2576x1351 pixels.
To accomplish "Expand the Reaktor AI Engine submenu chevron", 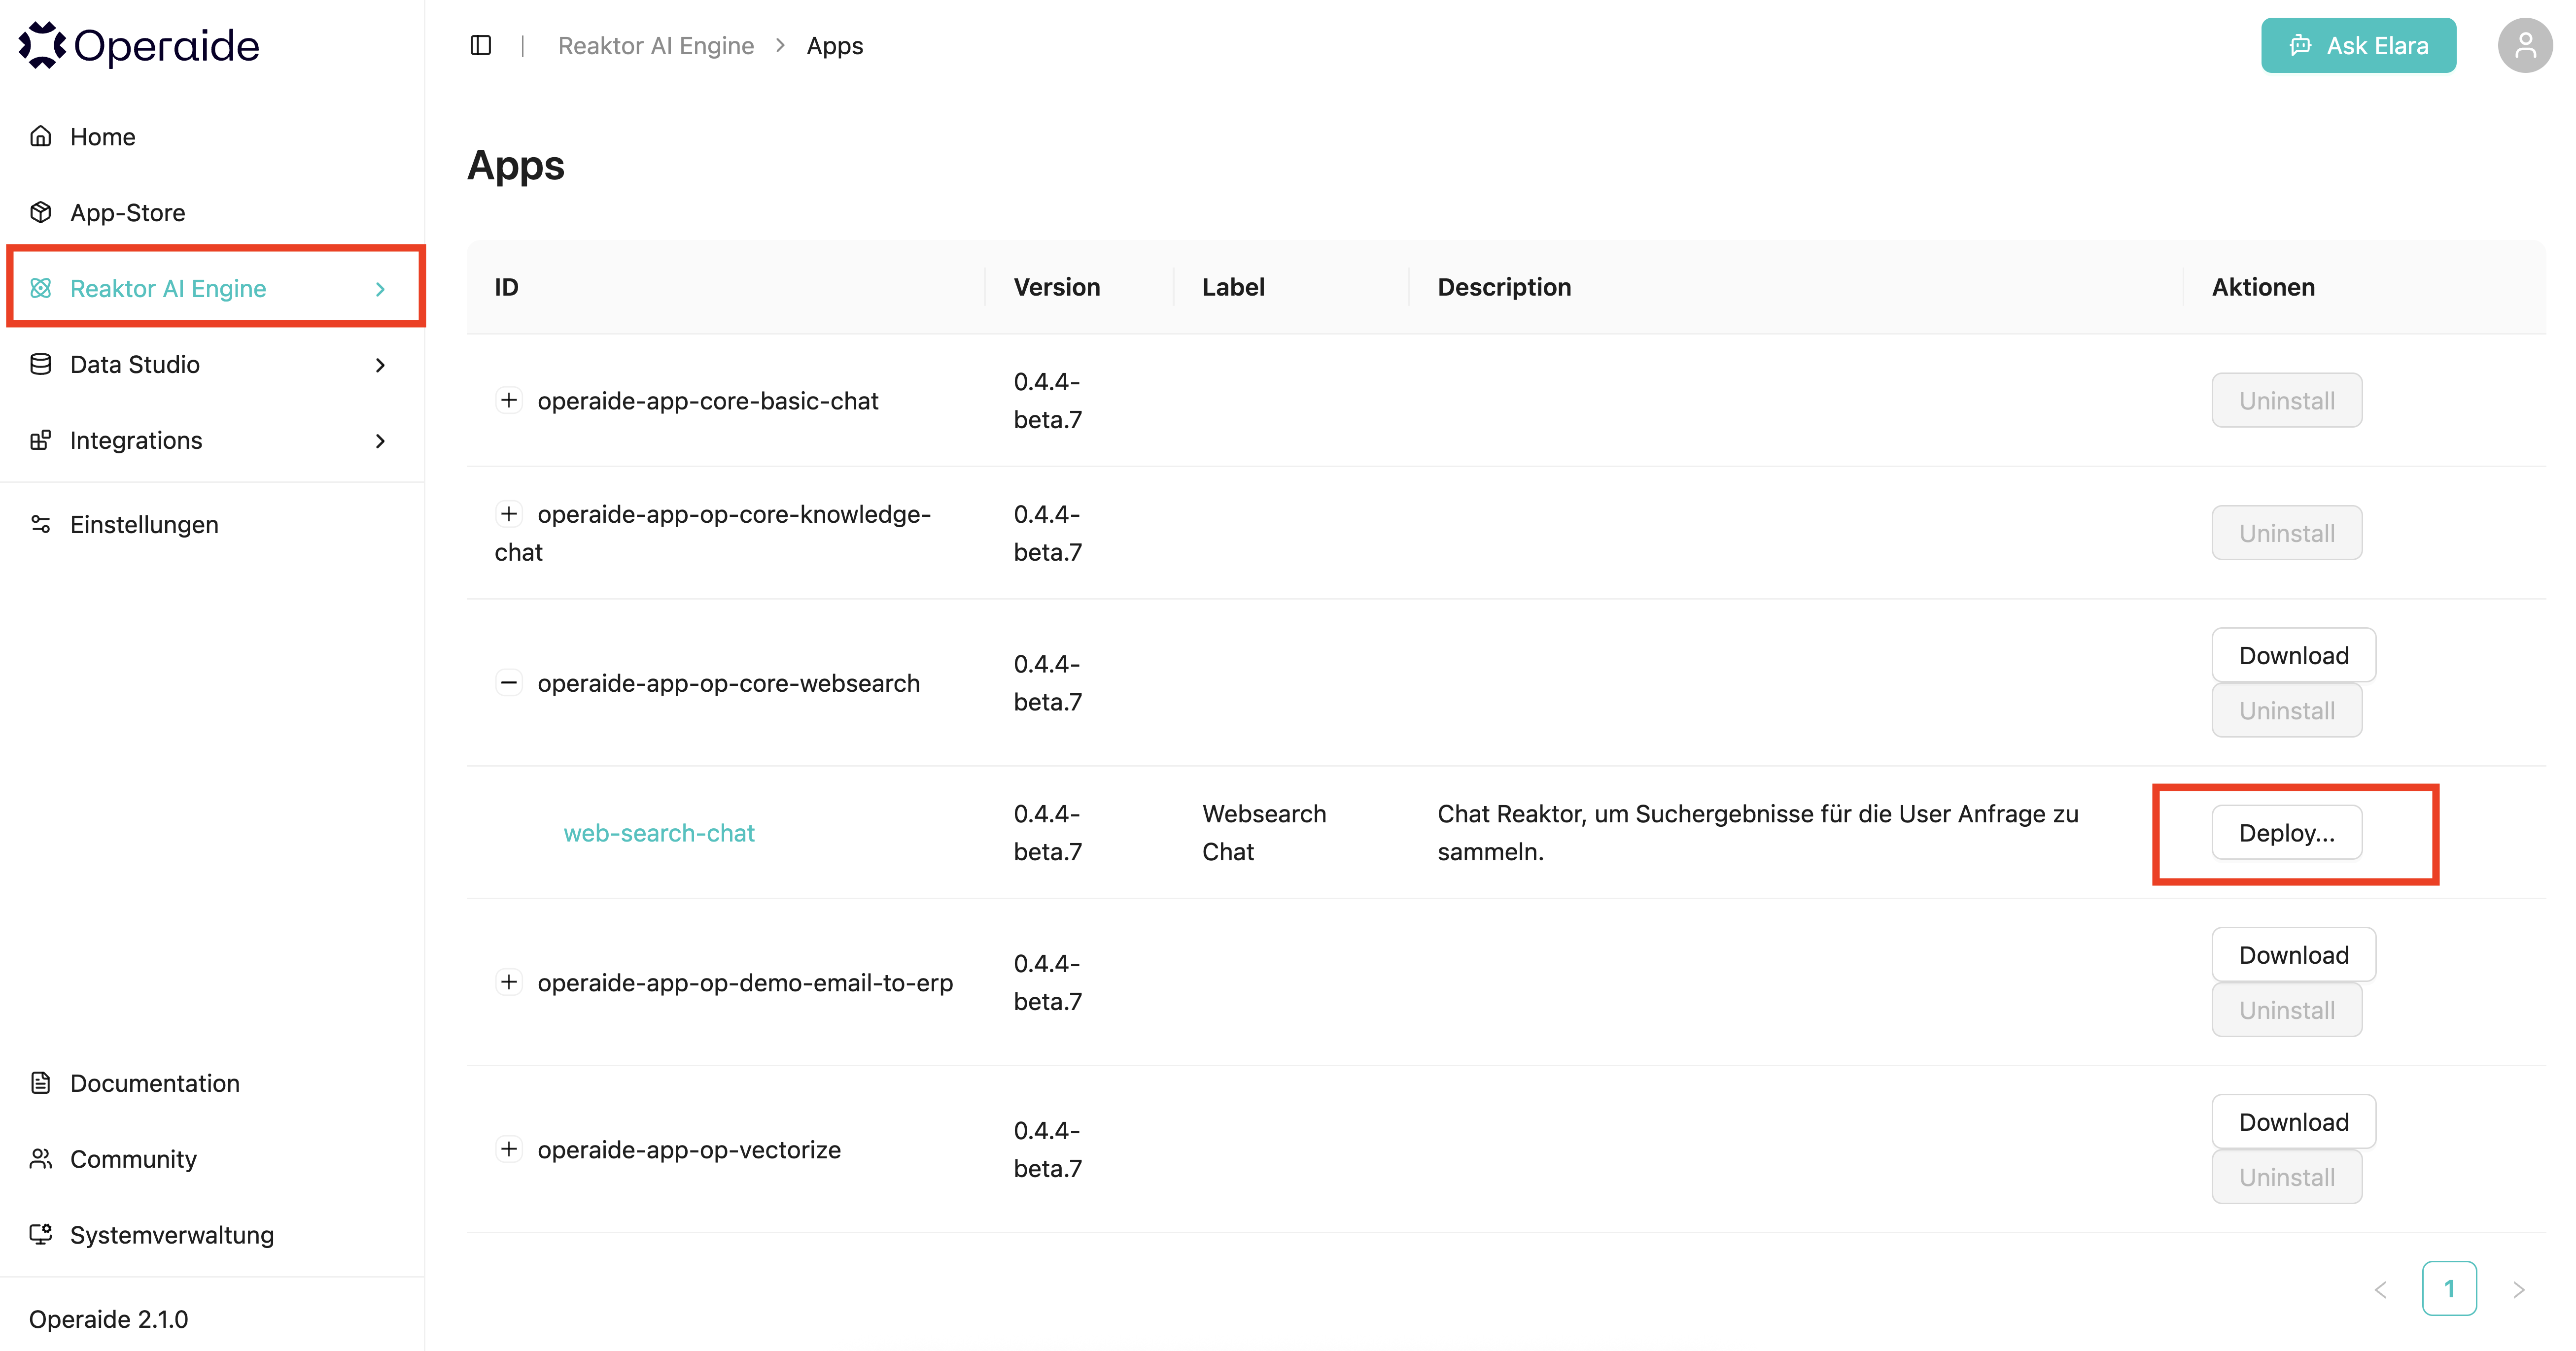I will [380, 289].
